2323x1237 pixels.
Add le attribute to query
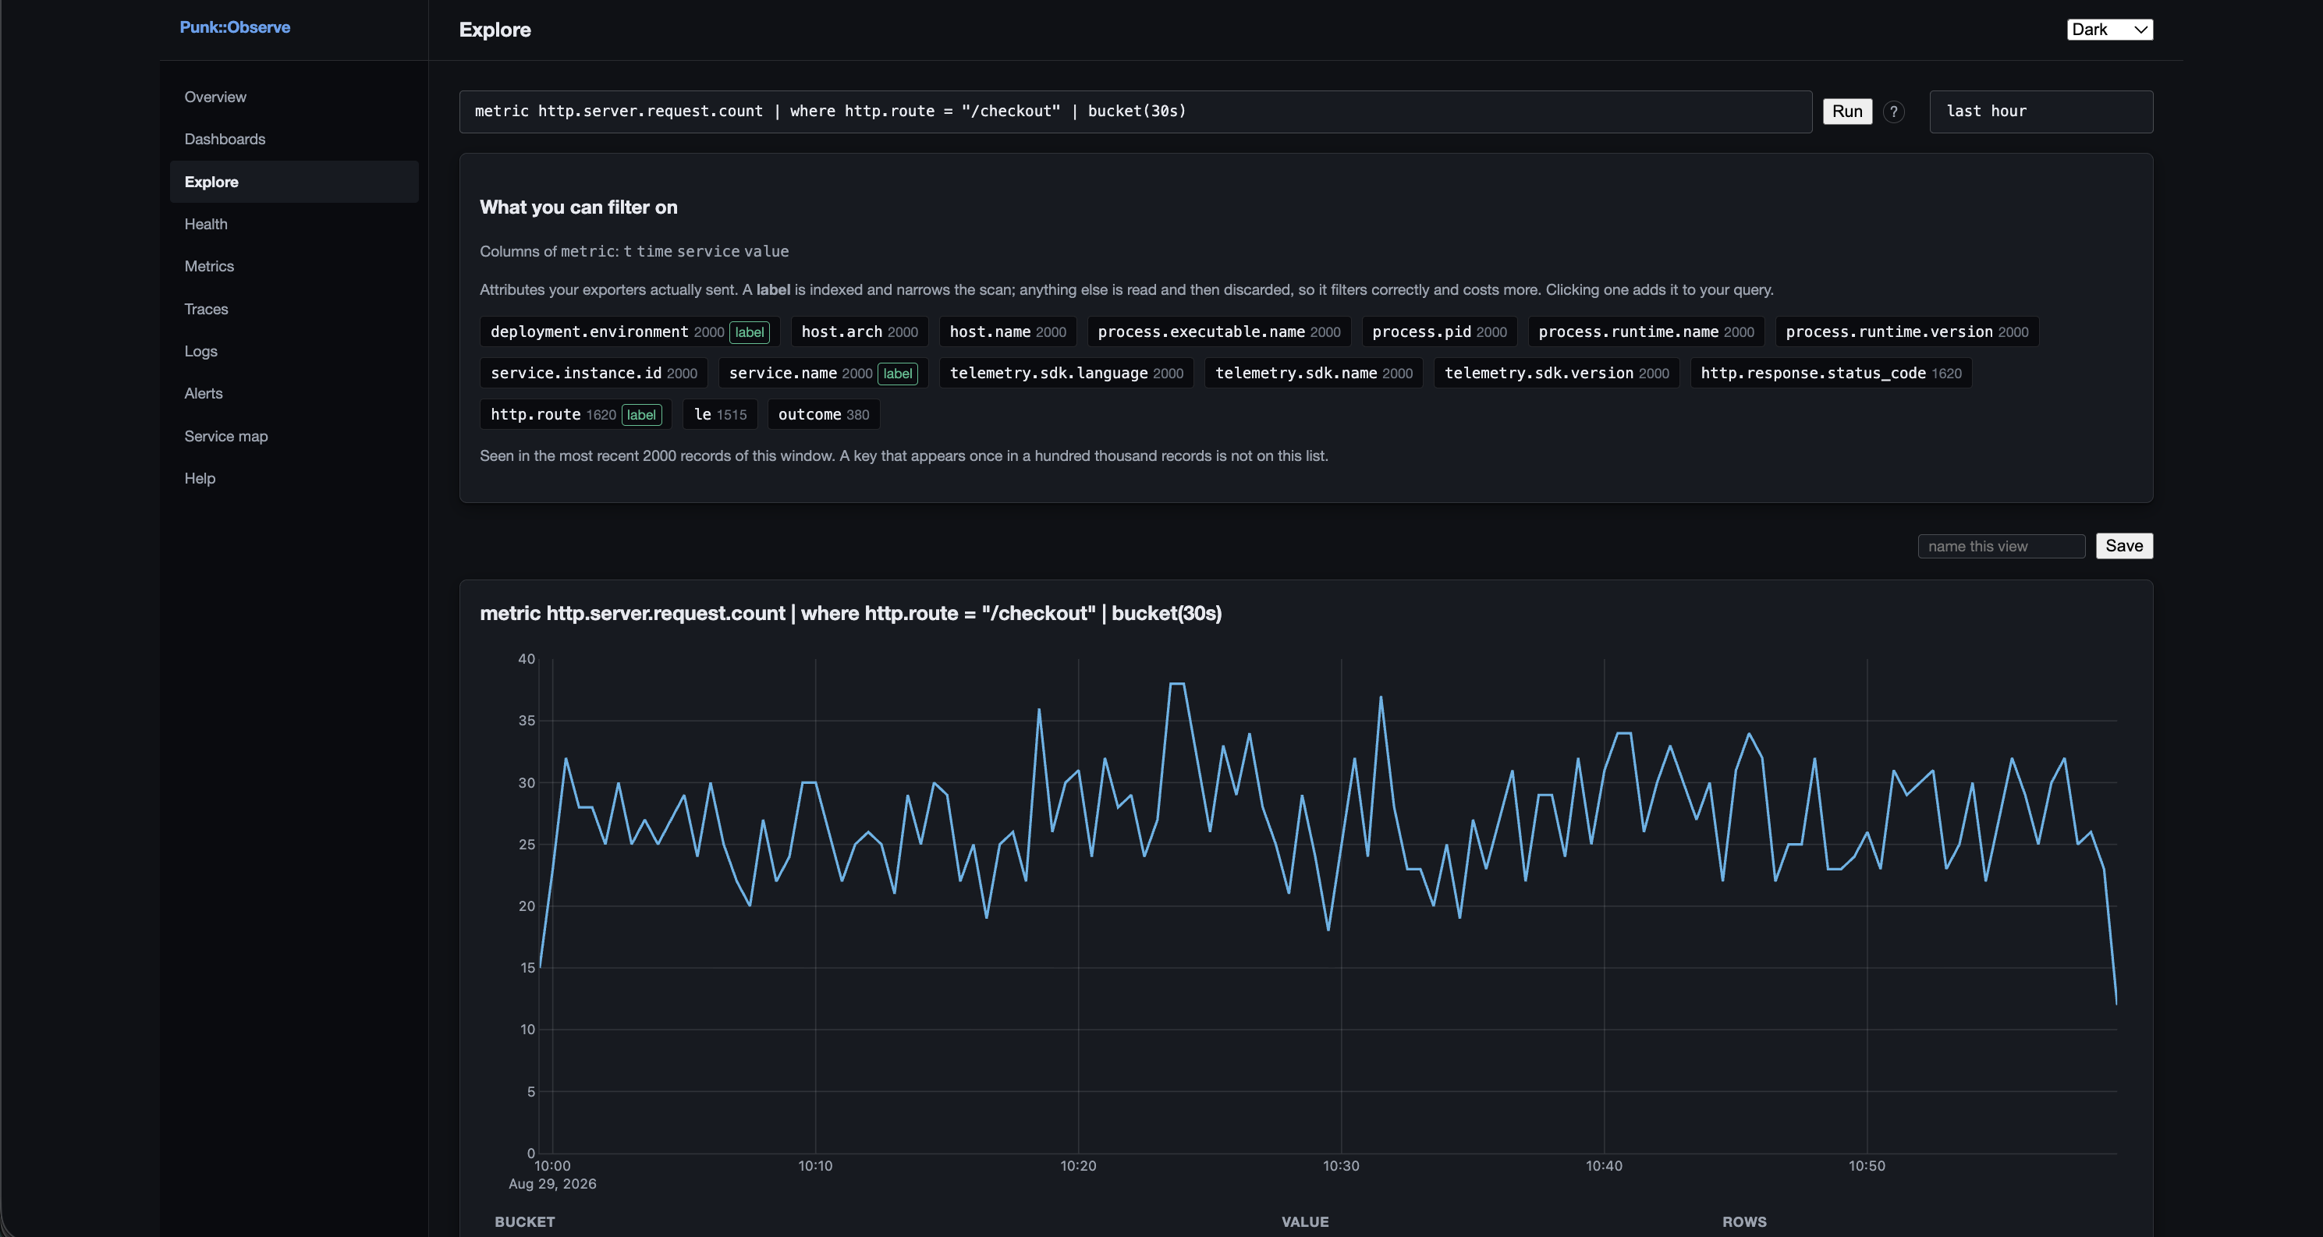click(720, 415)
